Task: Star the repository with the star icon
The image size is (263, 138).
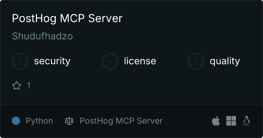Action: [x=17, y=86]
